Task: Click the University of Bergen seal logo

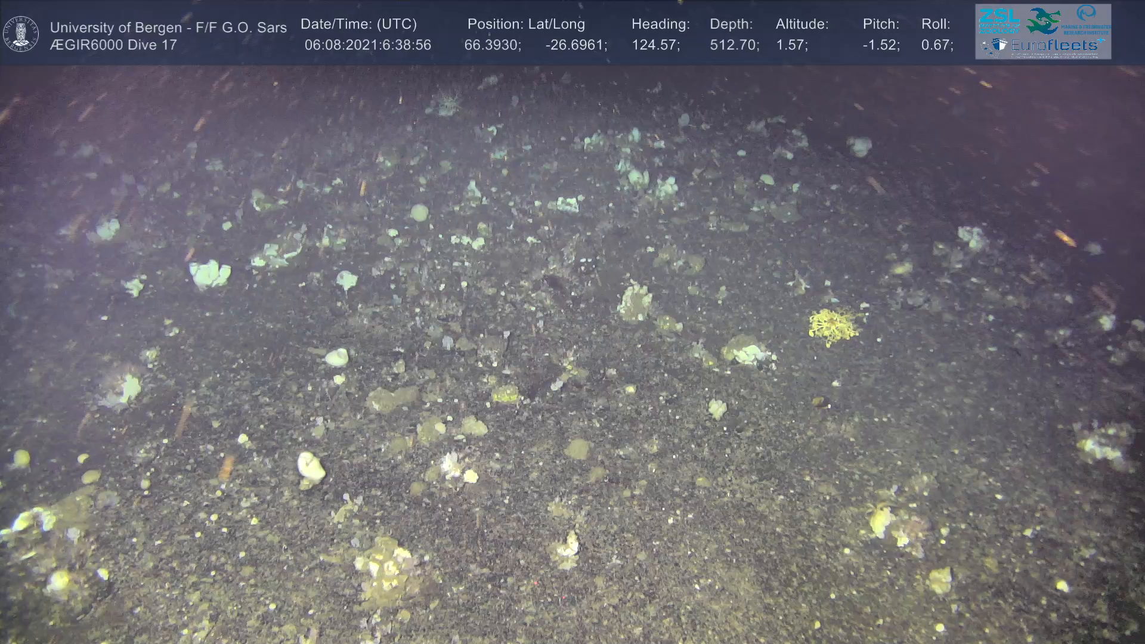Action: click(21, 33)
